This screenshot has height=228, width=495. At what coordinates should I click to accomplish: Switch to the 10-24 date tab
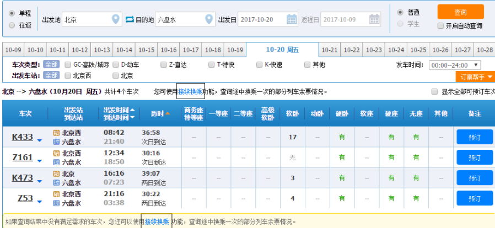point(396,50)
